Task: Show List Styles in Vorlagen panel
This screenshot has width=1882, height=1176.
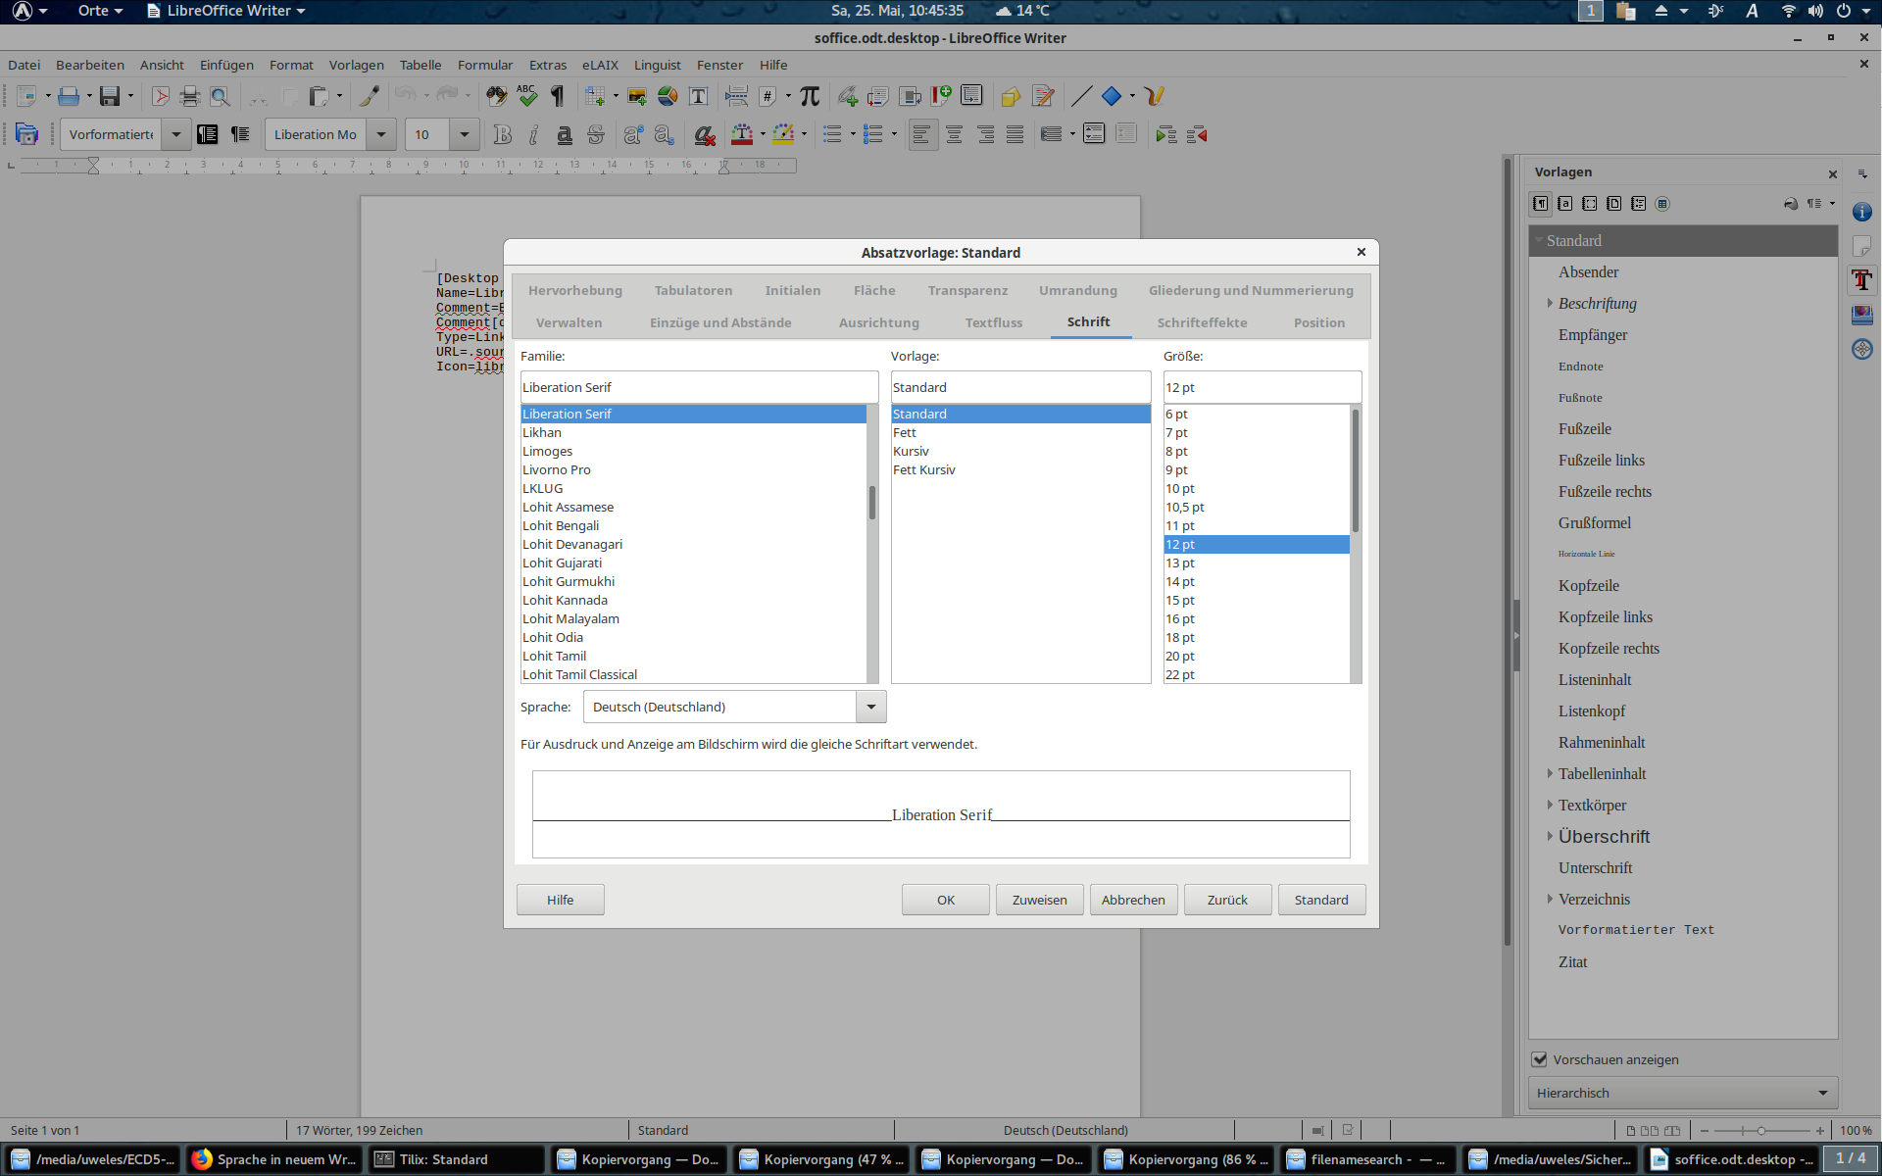Action: [x=1638, y=204]
